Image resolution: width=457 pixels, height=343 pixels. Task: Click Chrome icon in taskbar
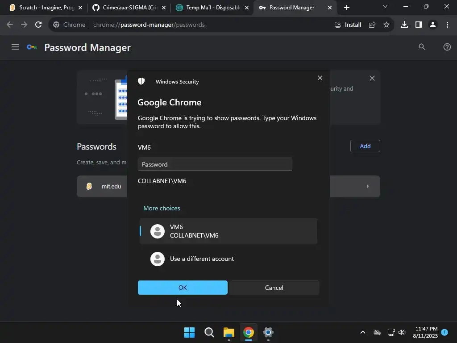(248, 332)
